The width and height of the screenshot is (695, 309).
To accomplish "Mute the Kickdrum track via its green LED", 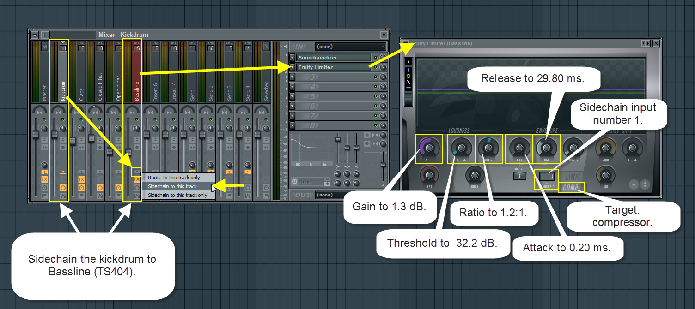I will pyautogui.click(x=63, y=119).
